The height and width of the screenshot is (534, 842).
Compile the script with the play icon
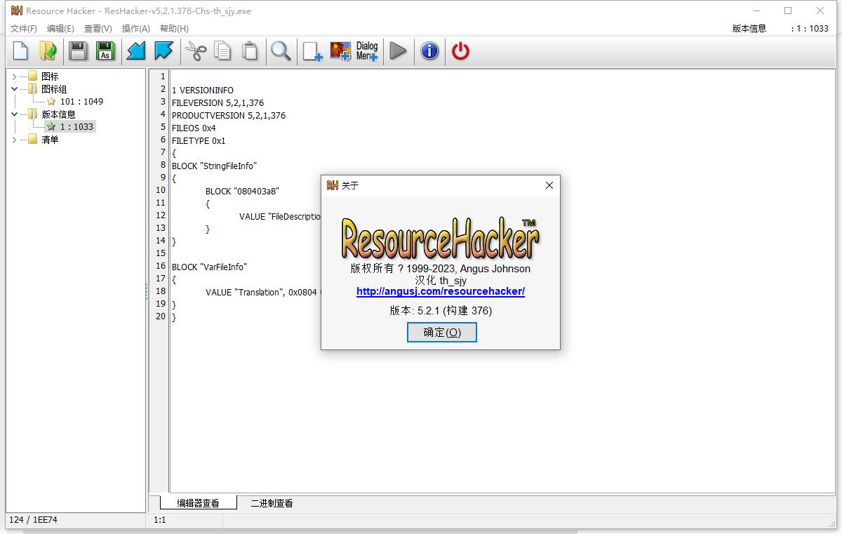(398, 51)
